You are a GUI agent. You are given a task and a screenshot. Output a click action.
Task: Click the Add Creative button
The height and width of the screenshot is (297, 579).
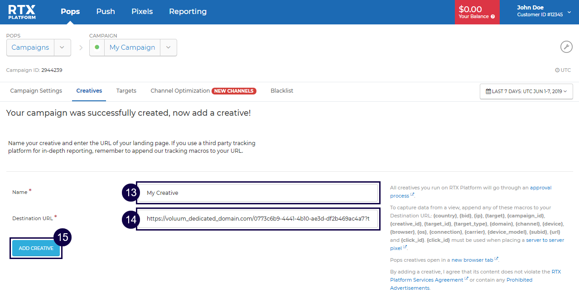click(x=36, y=248)
